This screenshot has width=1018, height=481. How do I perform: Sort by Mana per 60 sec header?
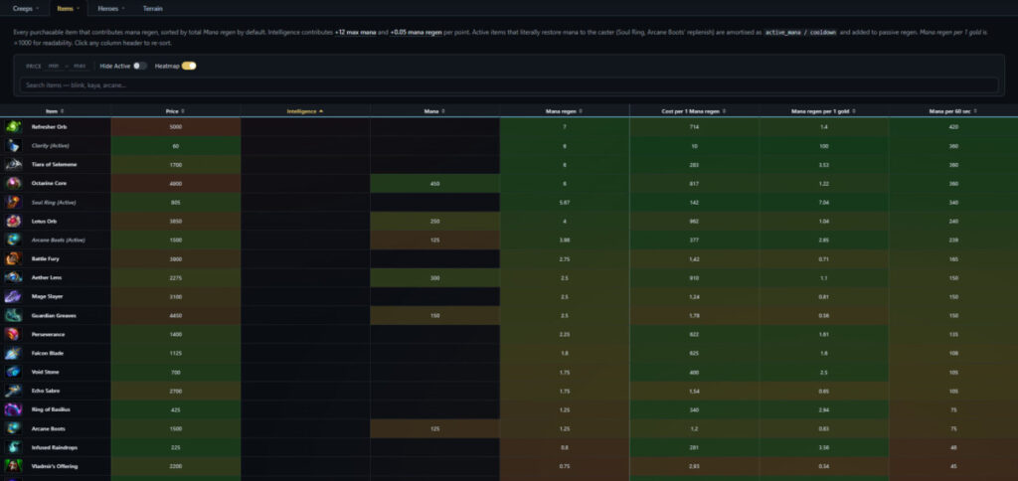953,111
